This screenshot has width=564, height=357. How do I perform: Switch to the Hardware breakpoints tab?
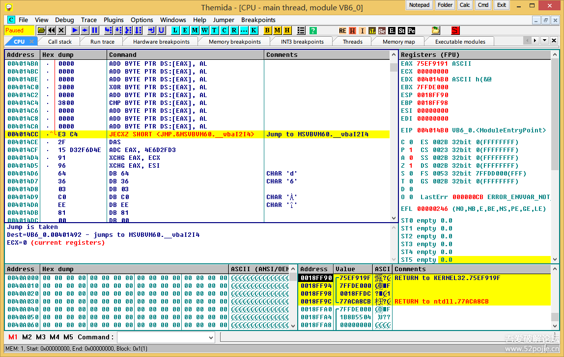pos(161,42)
